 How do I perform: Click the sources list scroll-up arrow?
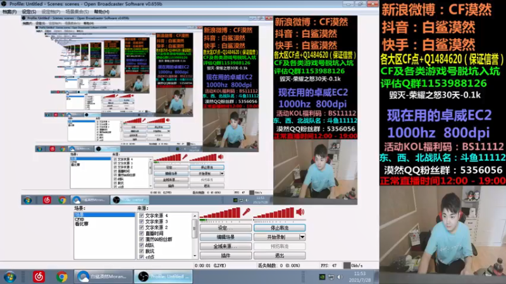click(195, 216)
